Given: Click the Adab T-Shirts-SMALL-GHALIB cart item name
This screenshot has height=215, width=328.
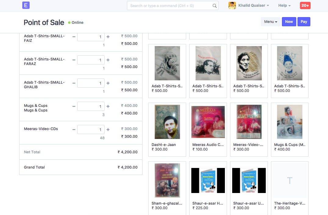Looking at the screenshot, I should tap(44, 85).
